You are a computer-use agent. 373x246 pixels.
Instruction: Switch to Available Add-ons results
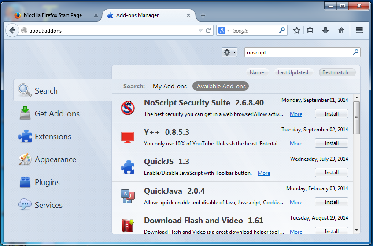(220, 87)
